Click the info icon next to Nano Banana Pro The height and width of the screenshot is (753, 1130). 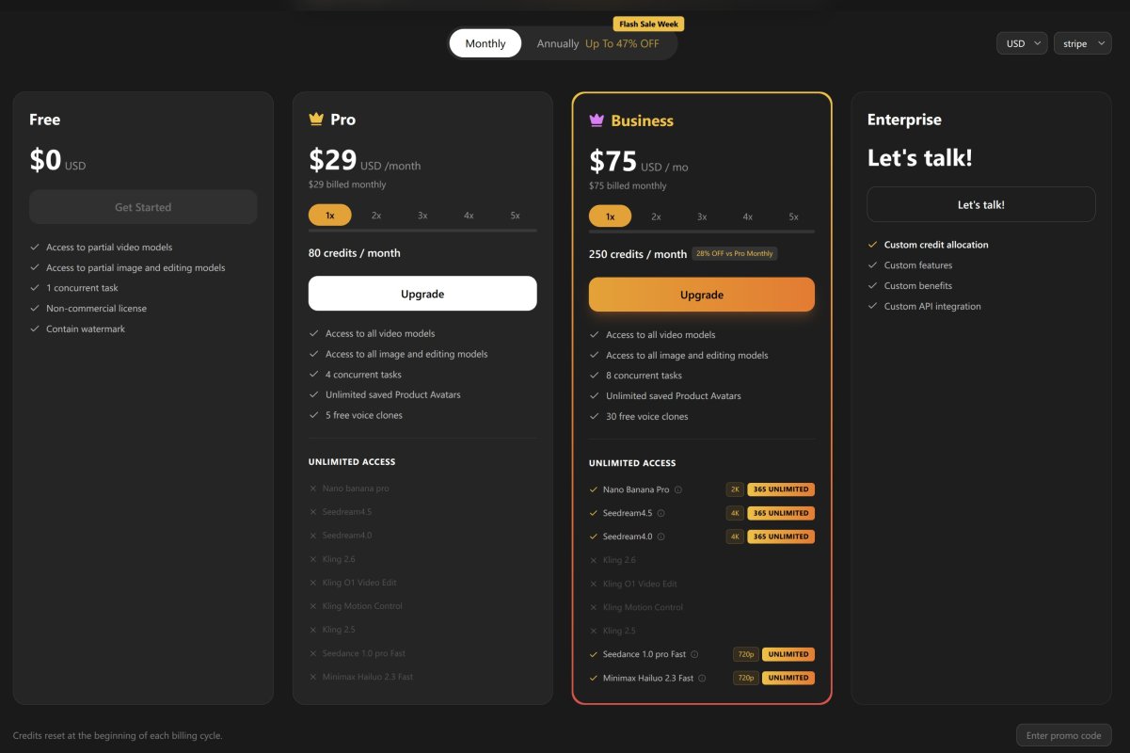click(x=678, y=489)
